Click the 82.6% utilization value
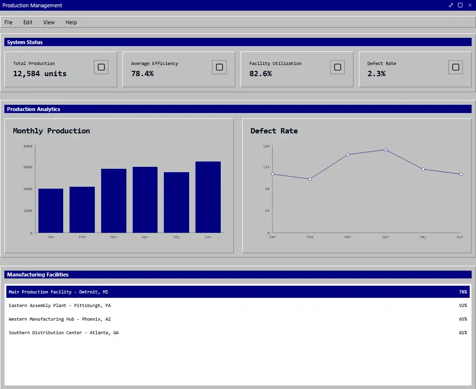The height and width of the screenshot is (389, 476). click(x=261, y=74)
